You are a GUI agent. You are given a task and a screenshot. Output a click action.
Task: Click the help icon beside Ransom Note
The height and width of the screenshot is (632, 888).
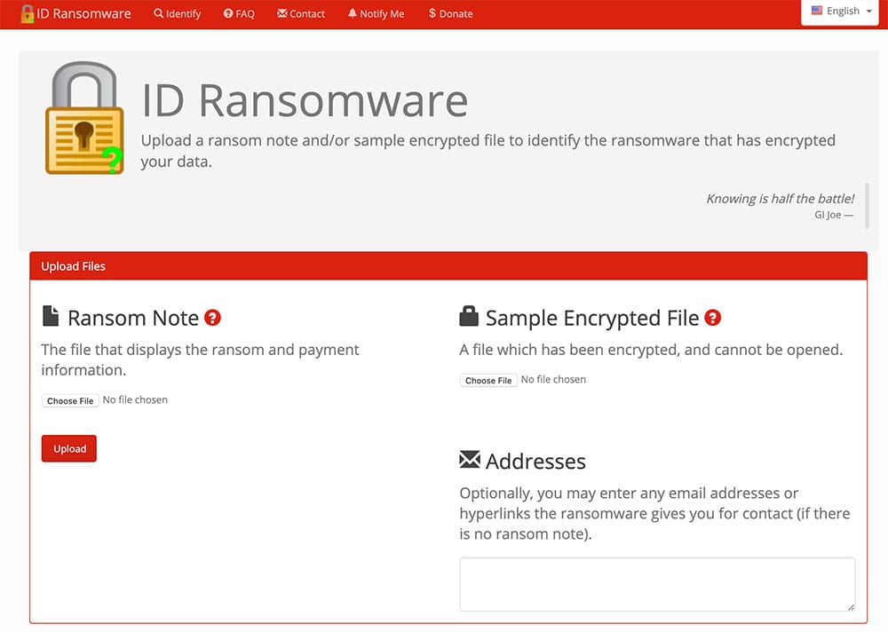pos(212,318)
